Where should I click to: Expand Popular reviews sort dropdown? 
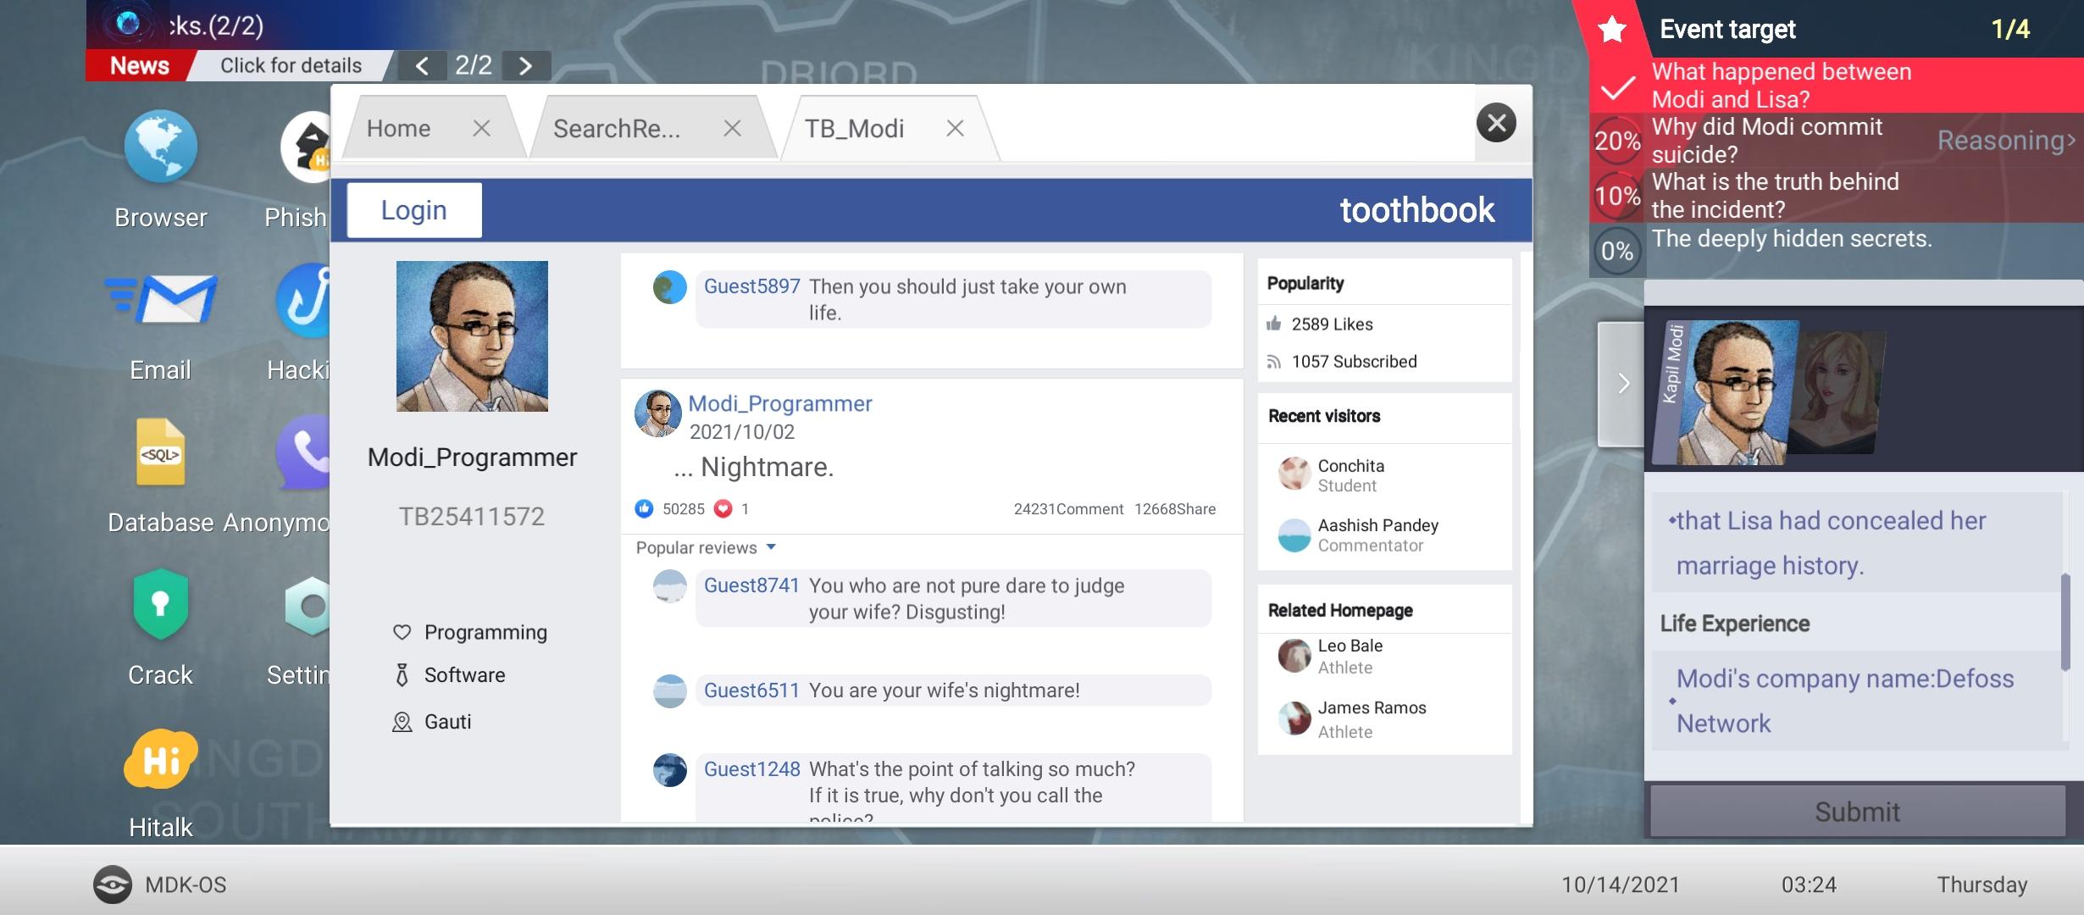770,547
